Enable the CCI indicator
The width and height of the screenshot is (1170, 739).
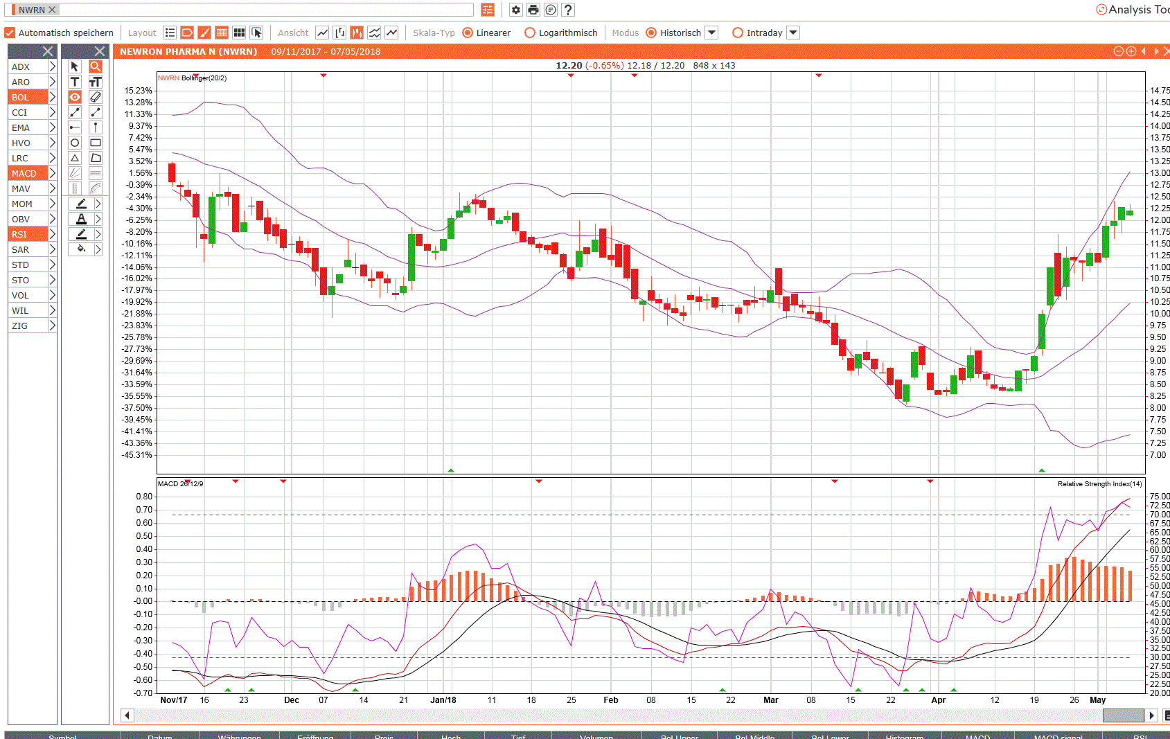coord(28,112)
